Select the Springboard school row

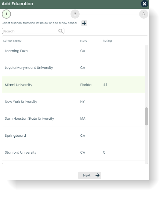tap(74, 136)
